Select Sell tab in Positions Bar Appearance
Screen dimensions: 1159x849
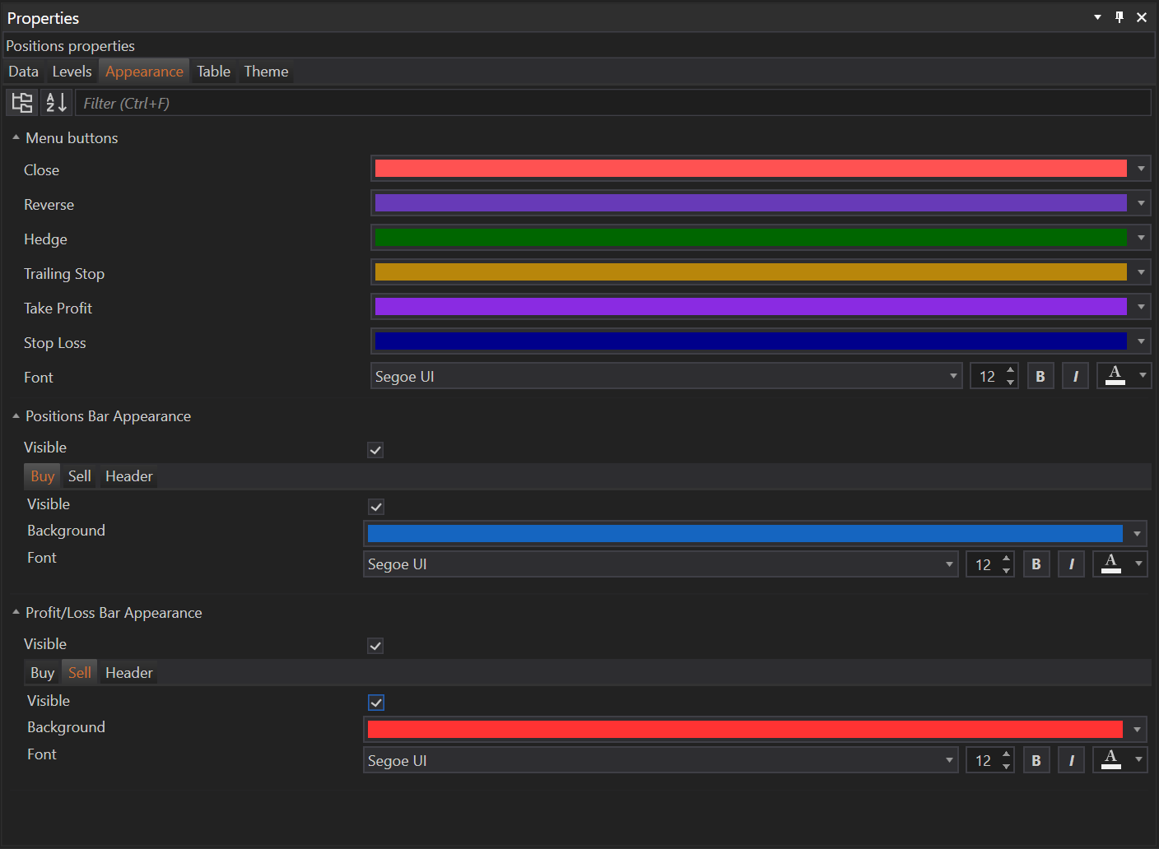(80, 476)
